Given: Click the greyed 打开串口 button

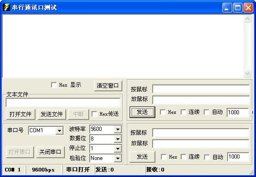Looking at the screenshot, I should point(20,152).
